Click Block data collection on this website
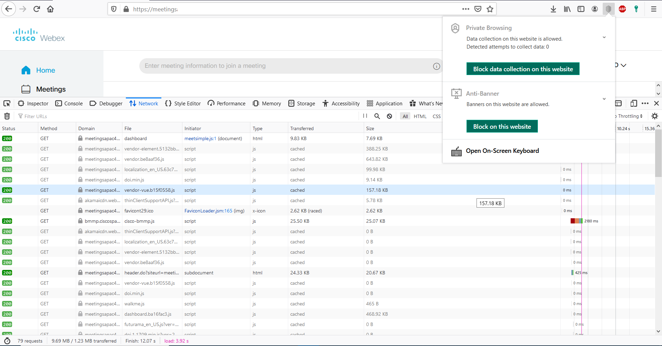Viewport: 662px width, 346px height. (x=523, y=69)
